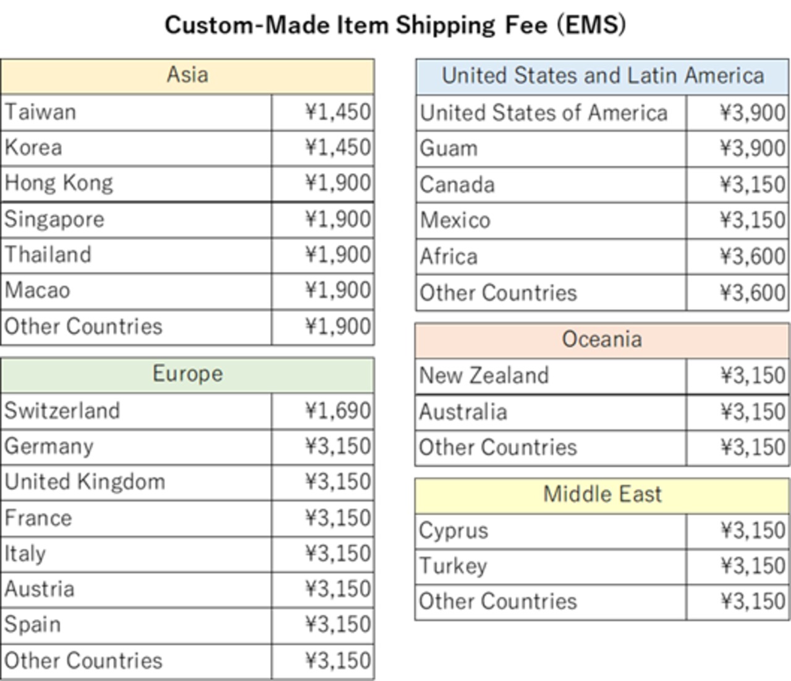
Task: Click United States and Latin America header
Action: 603,77
